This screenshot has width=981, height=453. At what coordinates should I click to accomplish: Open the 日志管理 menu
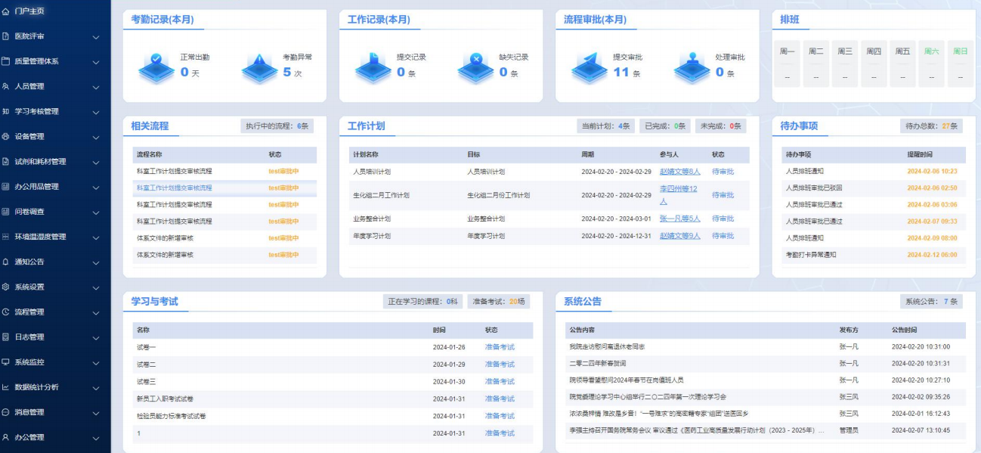point(29,337)
